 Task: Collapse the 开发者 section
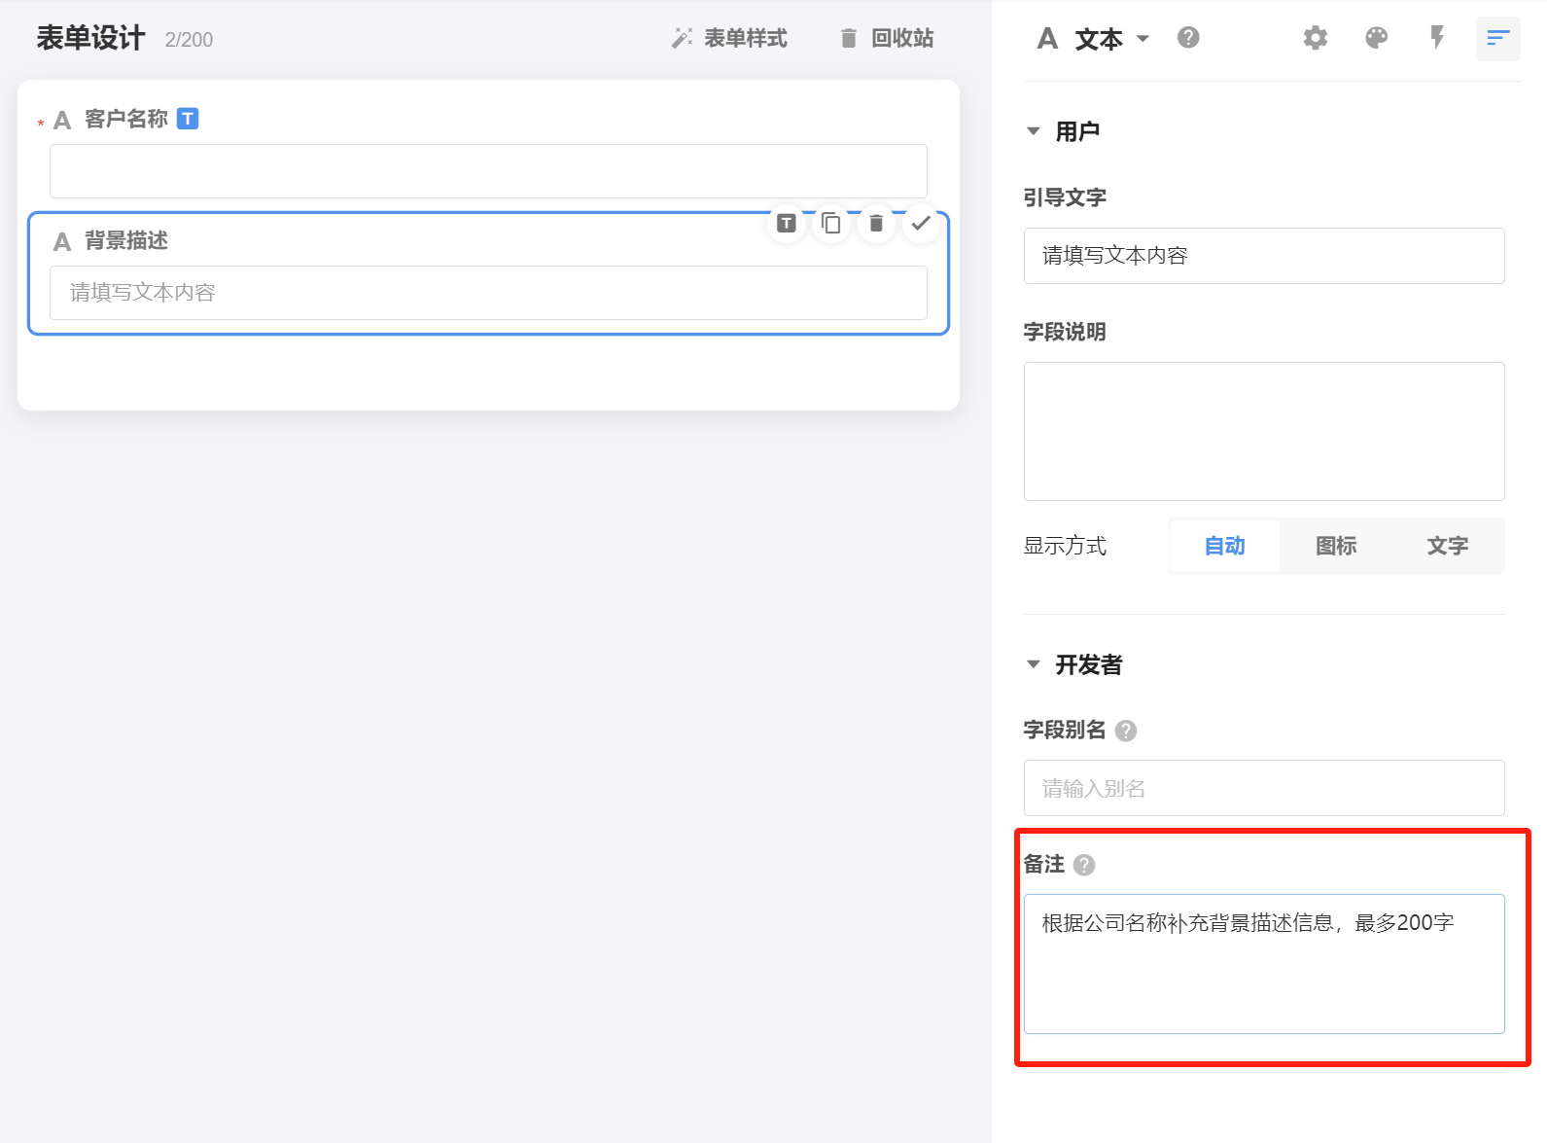coord(1034,664)
